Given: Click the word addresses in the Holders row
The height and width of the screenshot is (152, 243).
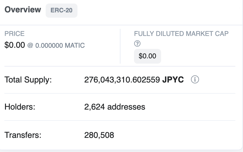Looking at the screenshot, I should (x=126, y=107).
